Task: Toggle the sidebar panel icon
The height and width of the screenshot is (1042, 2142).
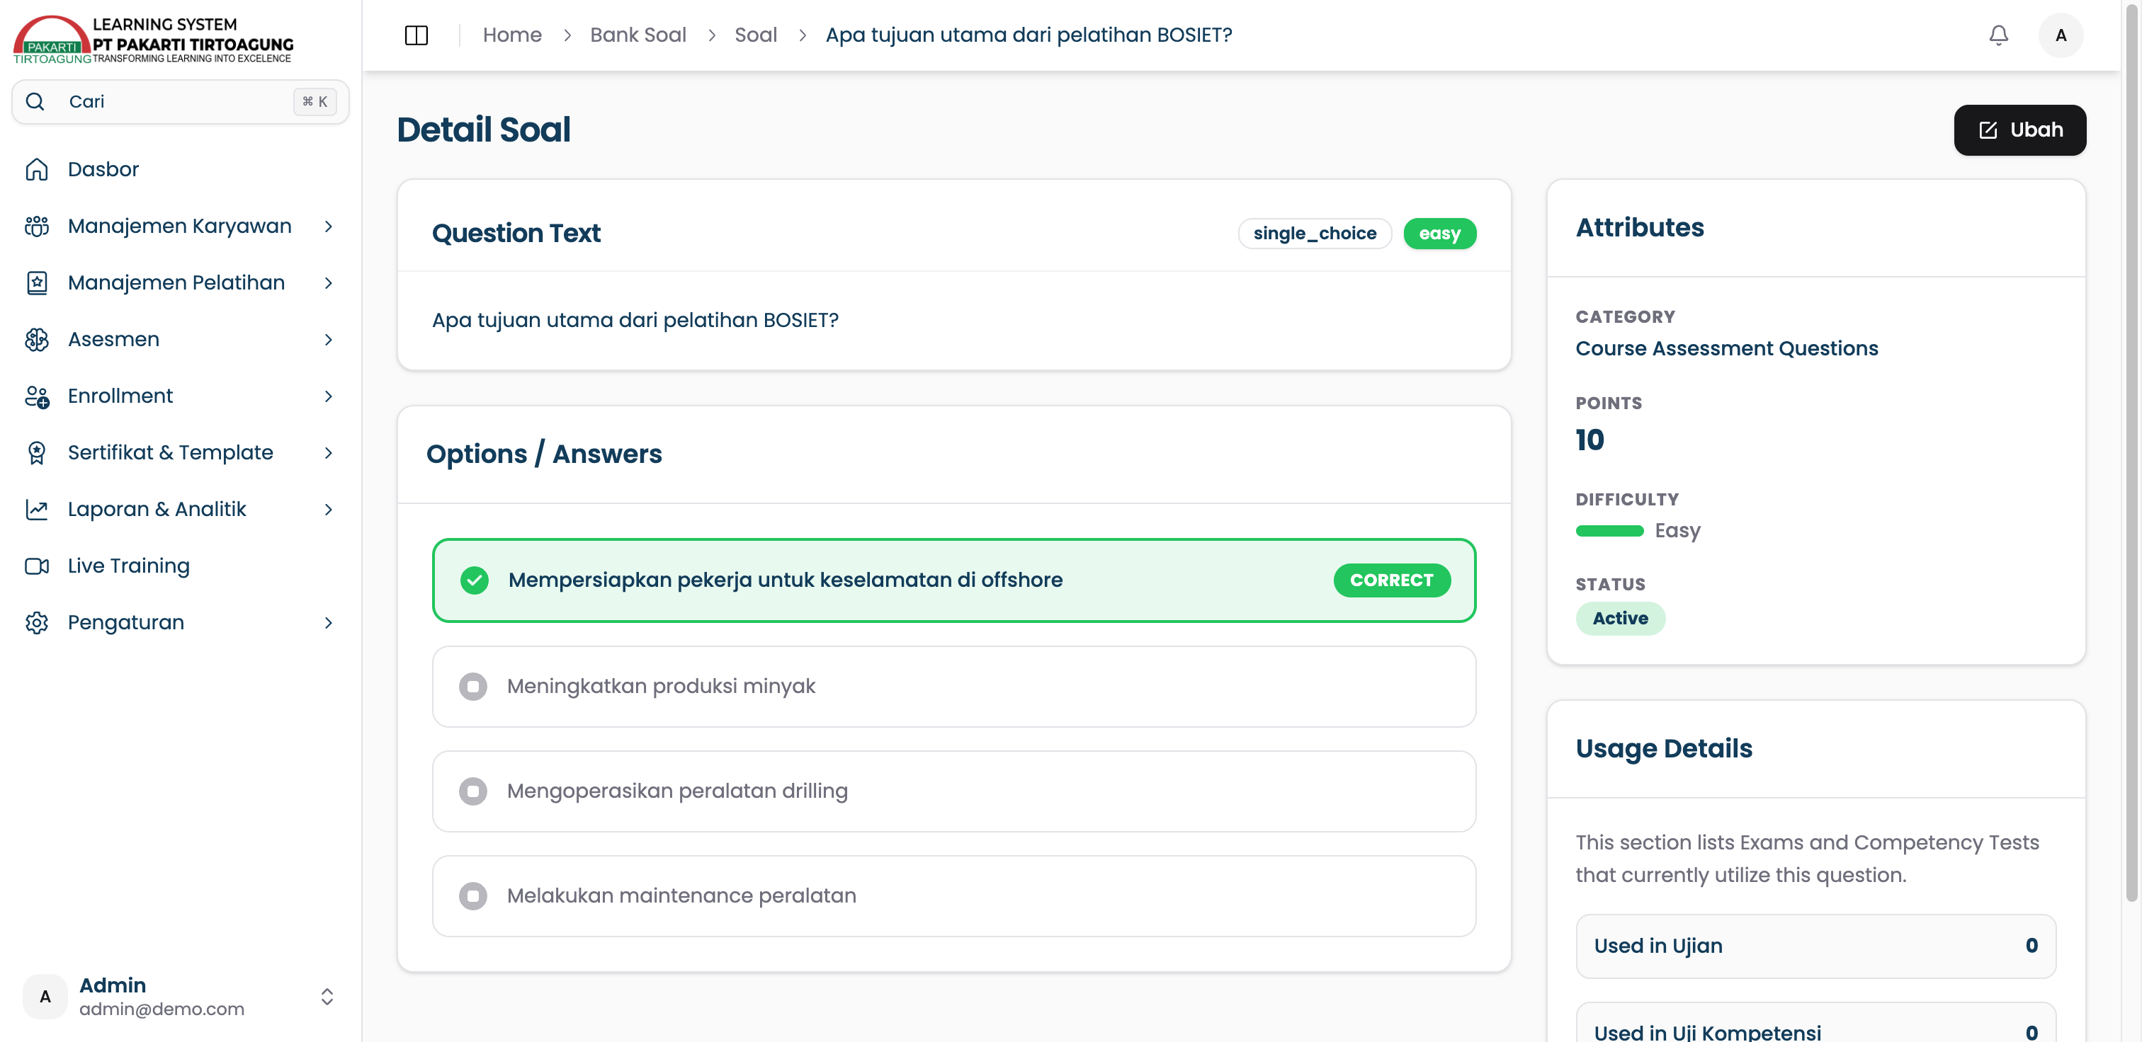Action: (416, 35)
